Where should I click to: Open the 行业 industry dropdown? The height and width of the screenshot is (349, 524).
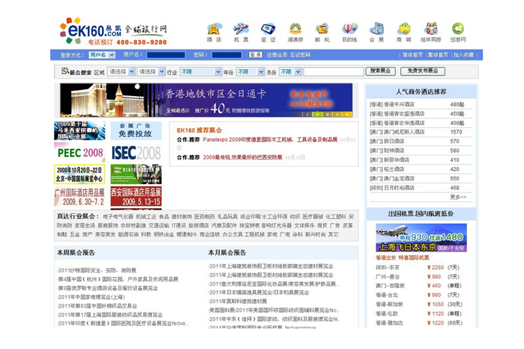[x=201, y=72]
